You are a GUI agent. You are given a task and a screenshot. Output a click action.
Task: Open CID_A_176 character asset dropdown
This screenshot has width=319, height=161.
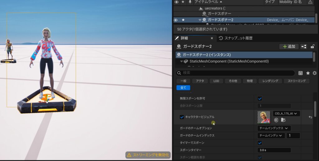(286, 113)
